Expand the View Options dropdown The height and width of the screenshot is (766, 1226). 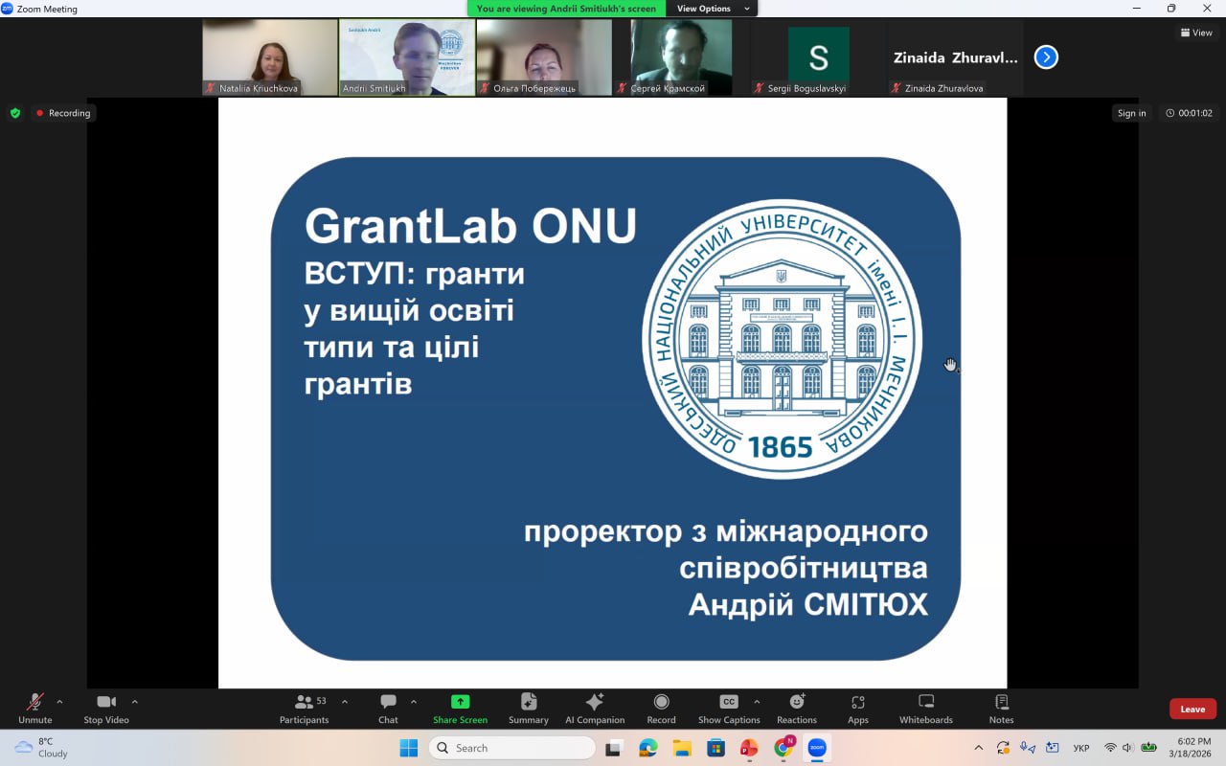[x=713, y=9]
